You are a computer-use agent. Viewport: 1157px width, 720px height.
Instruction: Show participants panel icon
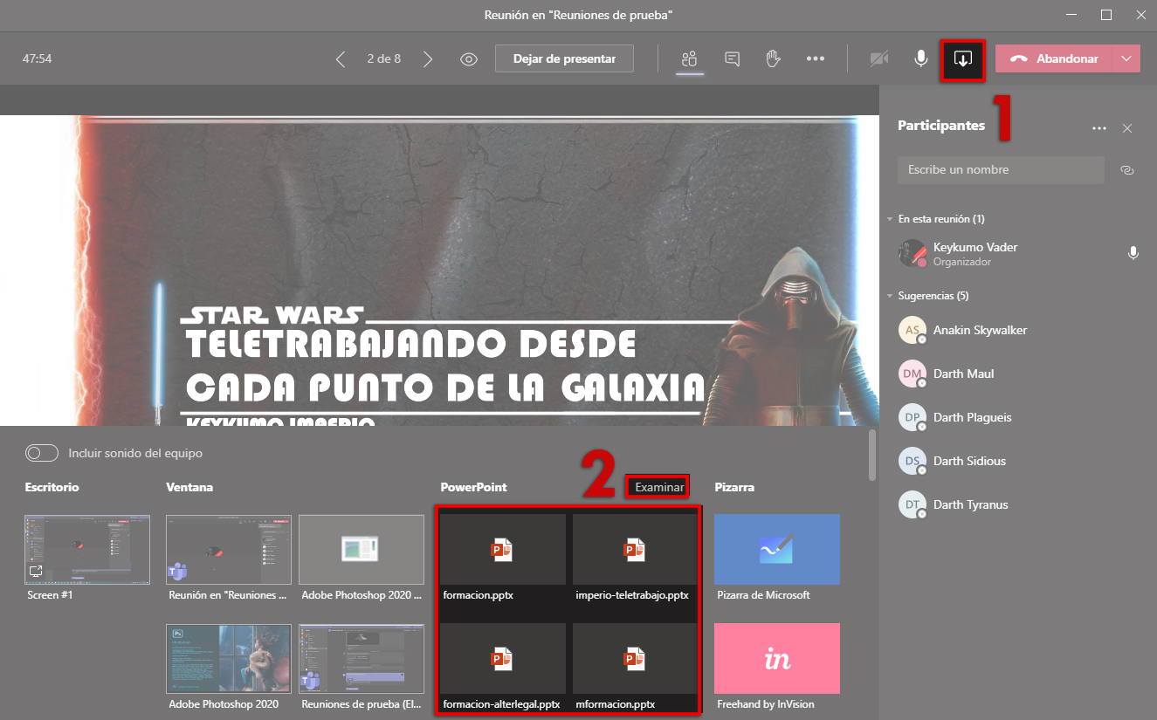point(690,59)
